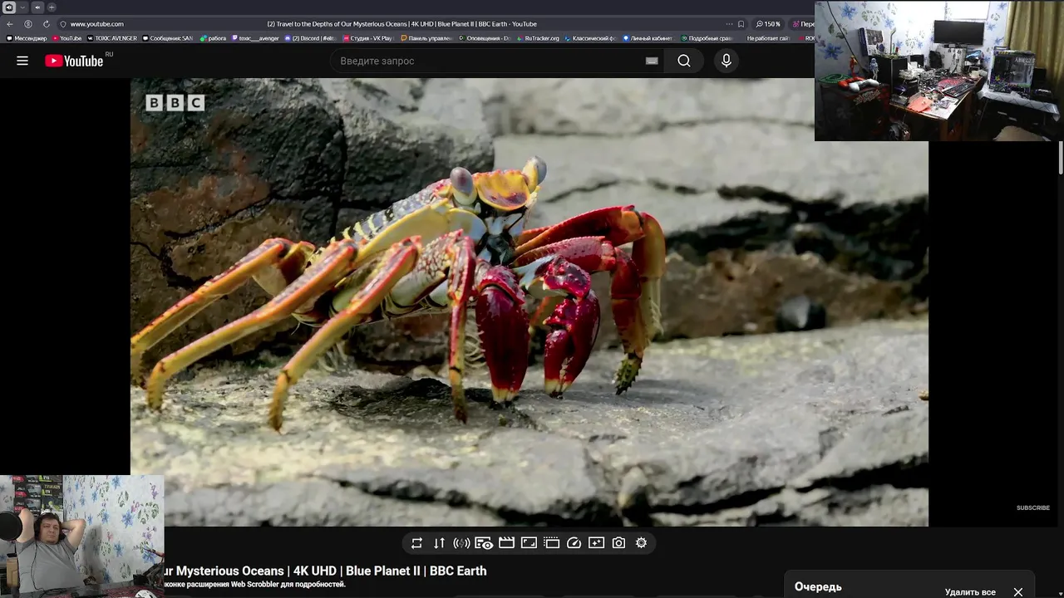Viewport: 1064px width, 598px height.
Task: Expand the tab list dropdown arrow
Action: [x=22, y=7]
